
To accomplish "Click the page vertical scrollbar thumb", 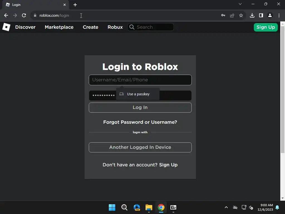I will [282, 89].
